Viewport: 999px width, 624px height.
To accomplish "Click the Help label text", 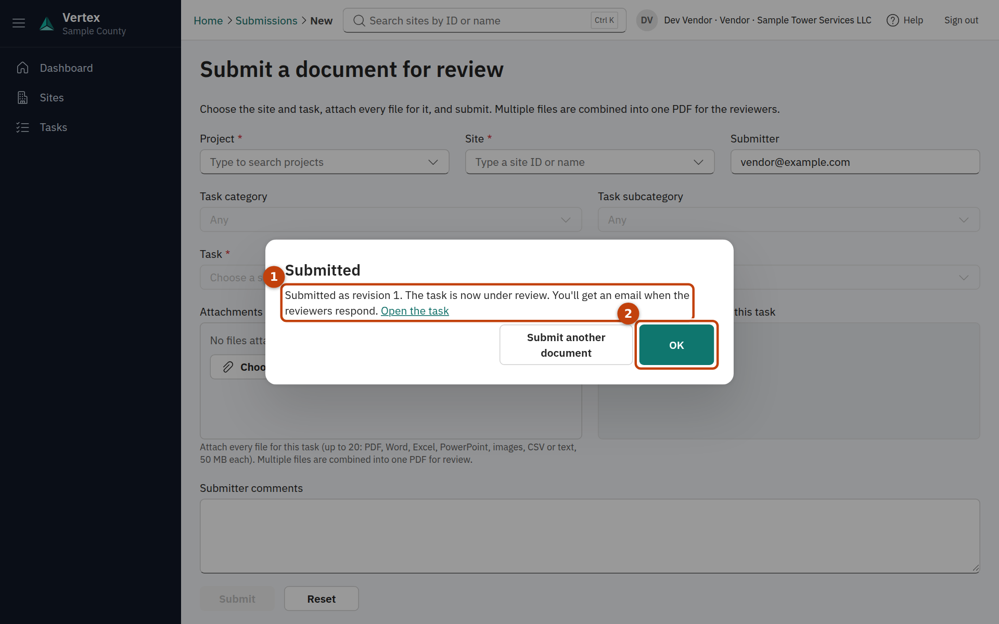I will point(913,20).
